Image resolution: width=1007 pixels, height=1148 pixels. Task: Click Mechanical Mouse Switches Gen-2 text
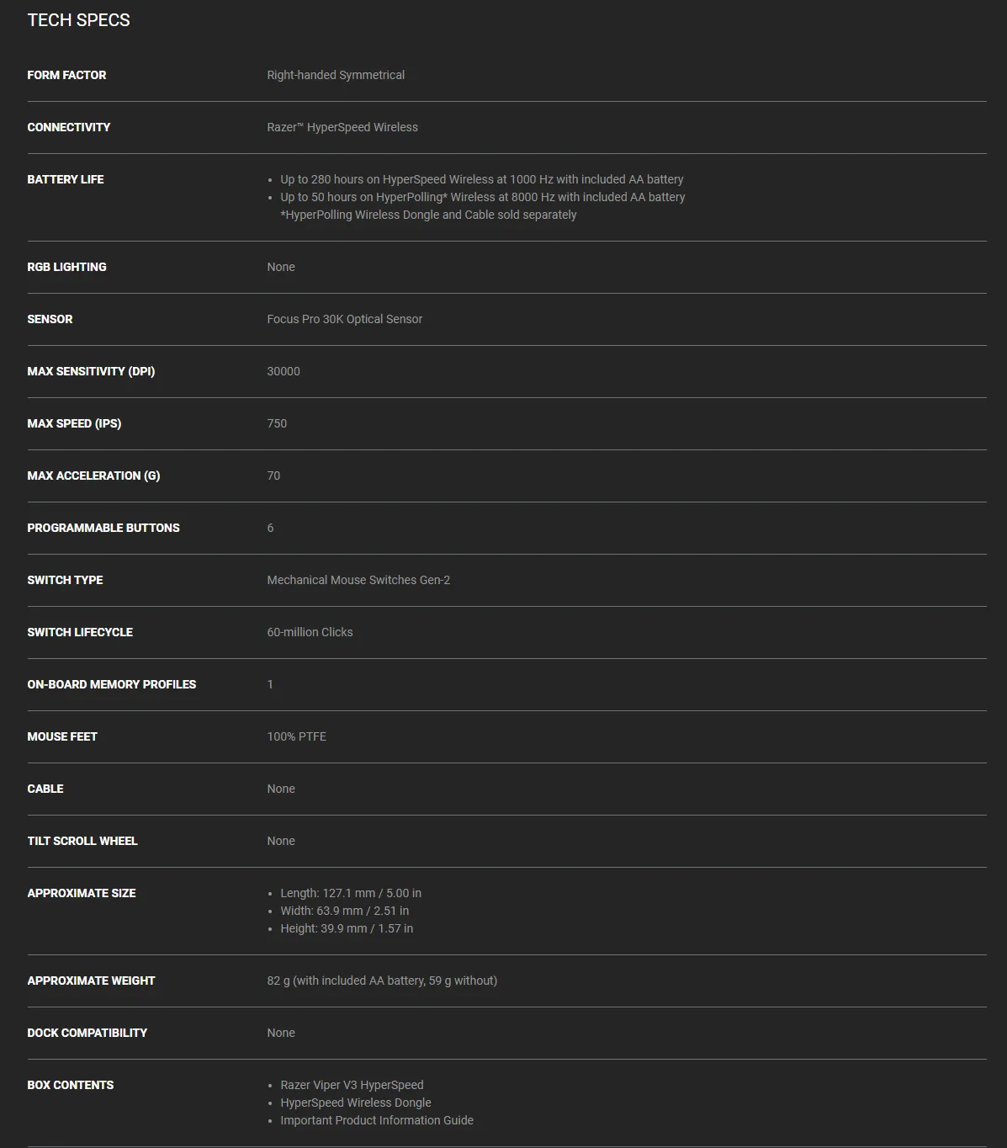[x=358, y=580]
